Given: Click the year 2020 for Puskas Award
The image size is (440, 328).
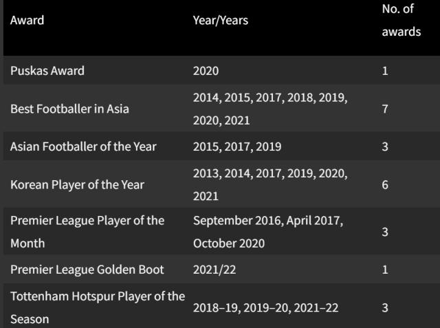Looking at the screenshot, I should 206,71.
